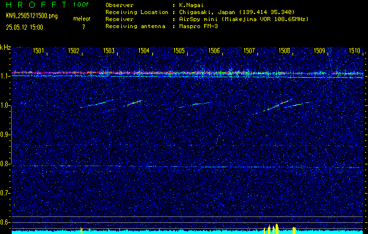Click the 1510 time axis label
Viewport: 368px width, 234px height.
[355, 50]
